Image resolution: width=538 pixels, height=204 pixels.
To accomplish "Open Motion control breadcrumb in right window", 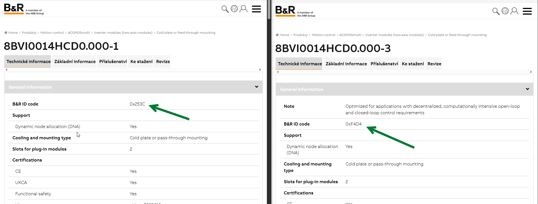I will [x=323, y=35].
